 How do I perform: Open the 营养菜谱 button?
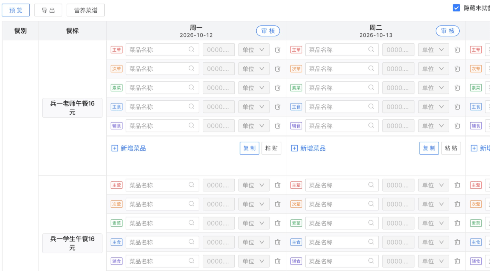pos(86,10)
